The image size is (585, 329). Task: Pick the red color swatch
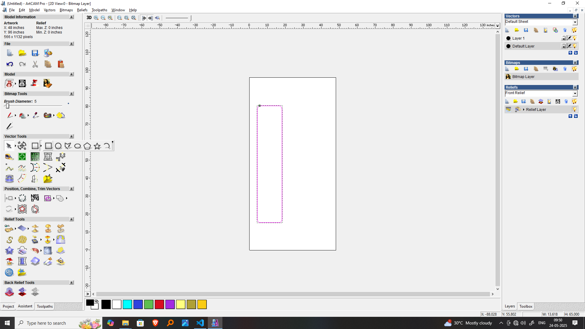coord(159,304)
